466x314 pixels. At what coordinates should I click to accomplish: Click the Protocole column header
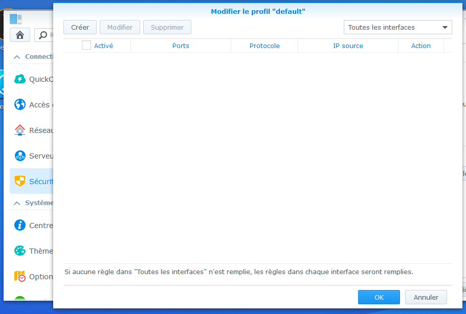[264, 46]
